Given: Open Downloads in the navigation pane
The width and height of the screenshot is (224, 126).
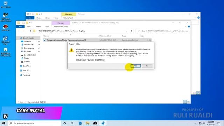Looking at the screenshot, I should click(29, 45).
